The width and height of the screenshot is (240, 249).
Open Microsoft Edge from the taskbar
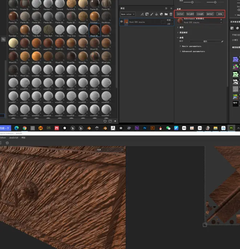pyautogui.click(x=17, y=128)
